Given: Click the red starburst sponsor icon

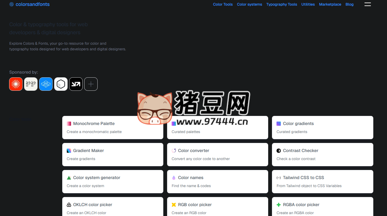Looking at the screenshot, I should coord(16,84).
